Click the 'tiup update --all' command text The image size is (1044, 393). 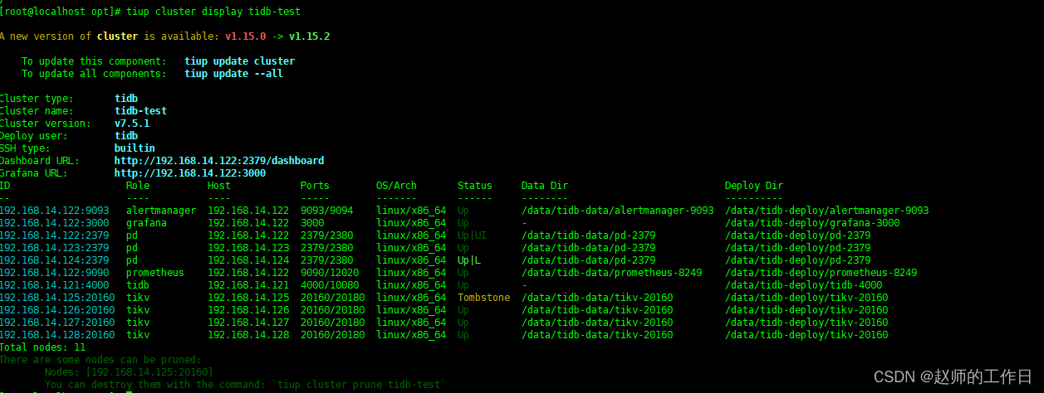click(234, 74)
